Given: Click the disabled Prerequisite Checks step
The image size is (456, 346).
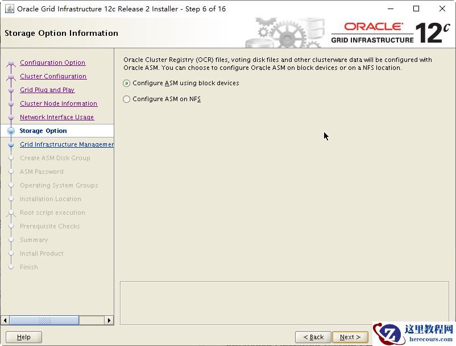Looking at the screenshot, I should pos(49,226).
